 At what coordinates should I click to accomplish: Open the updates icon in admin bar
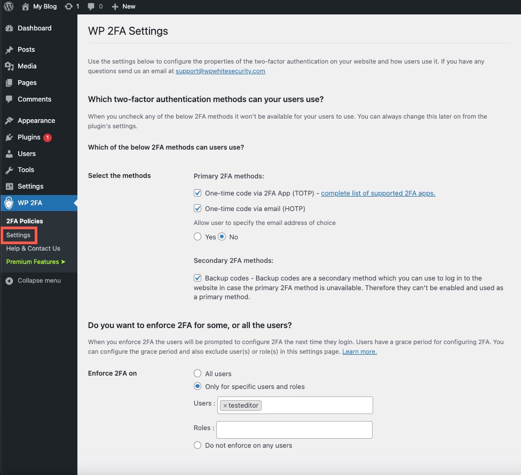[68, 6]
